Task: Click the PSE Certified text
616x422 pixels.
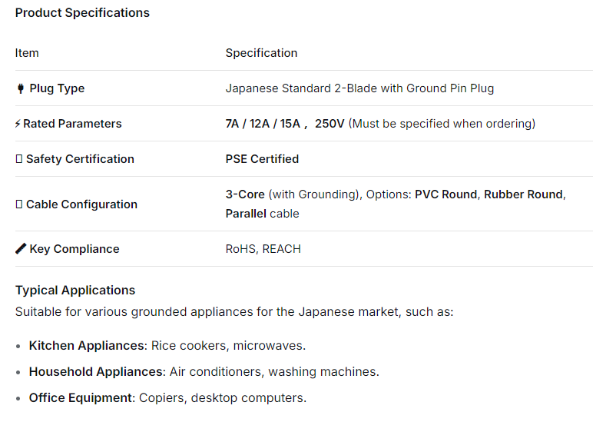Action: pyautogui.click(x=262, y=159)
